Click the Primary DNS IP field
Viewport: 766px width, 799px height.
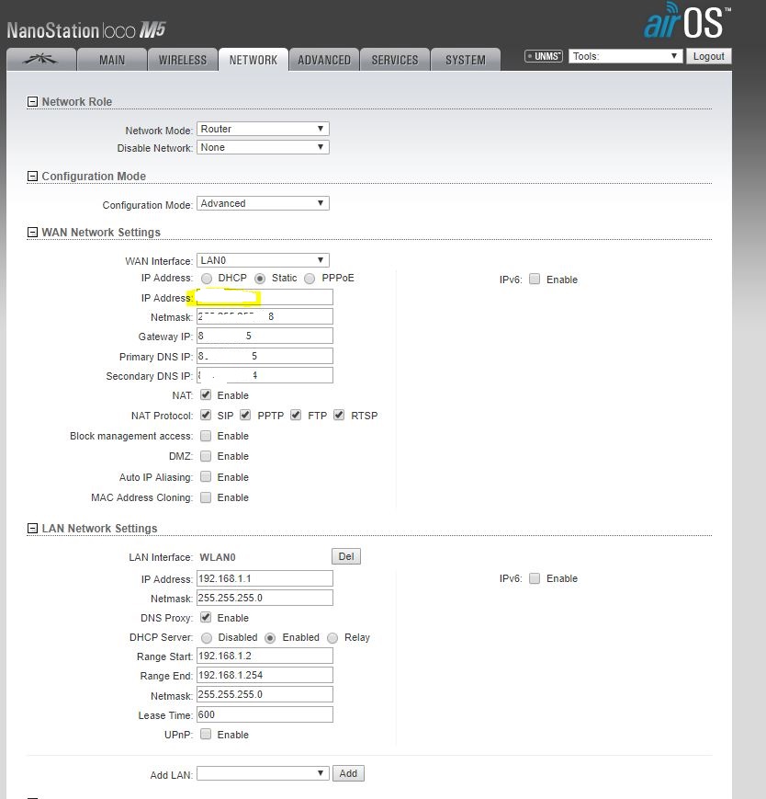[265, 356]
